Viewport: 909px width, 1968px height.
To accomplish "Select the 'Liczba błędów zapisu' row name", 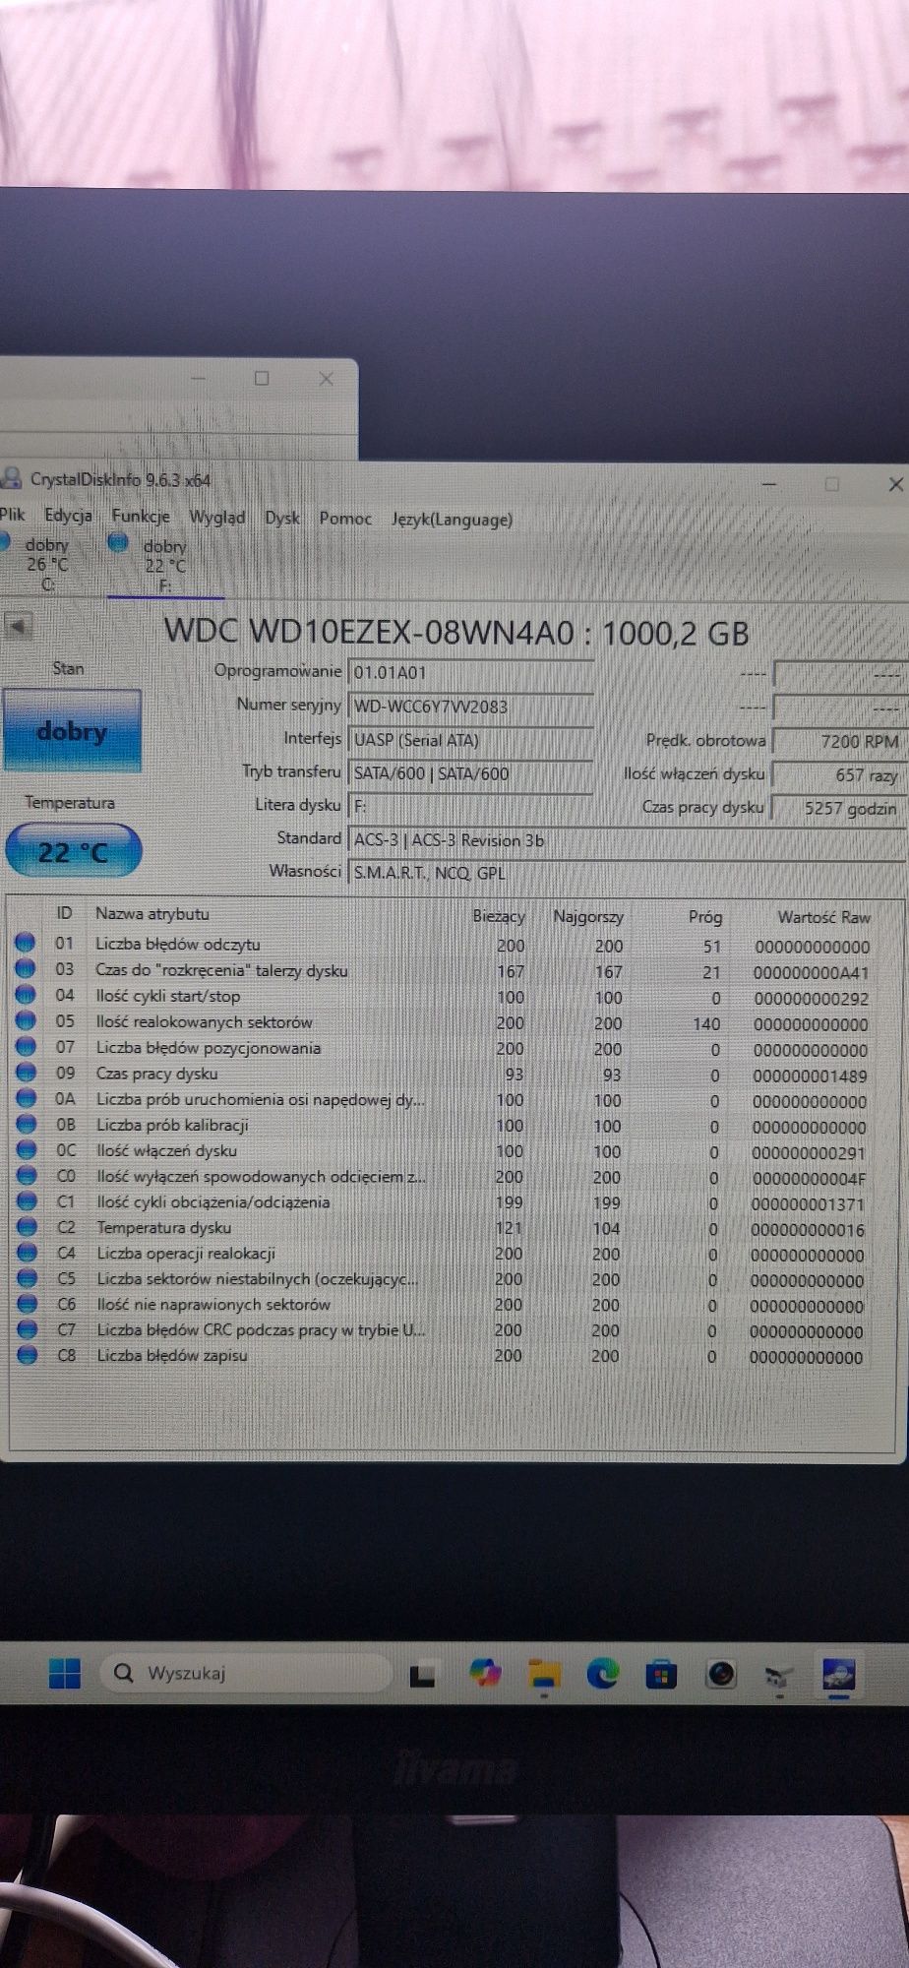I will tap(172, 1355).
